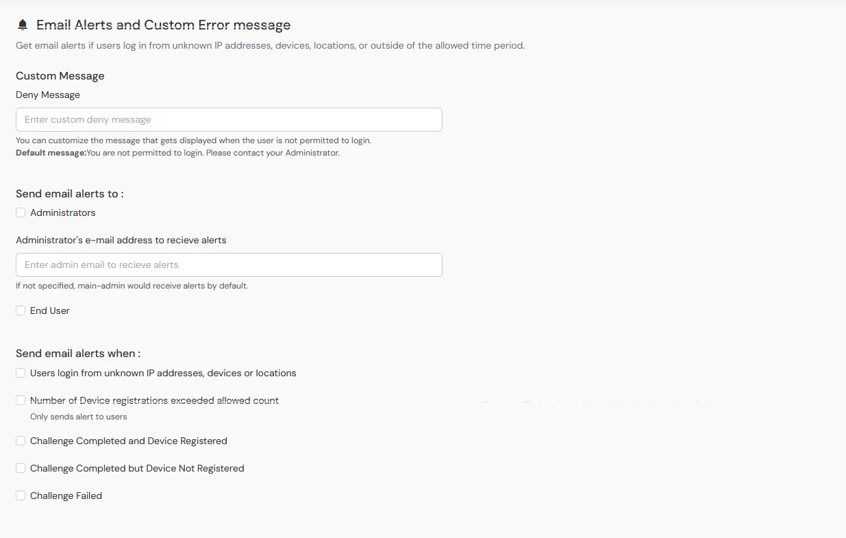
Task: Toggle the Challenge Failed checkbox
Action: [21, 495]
